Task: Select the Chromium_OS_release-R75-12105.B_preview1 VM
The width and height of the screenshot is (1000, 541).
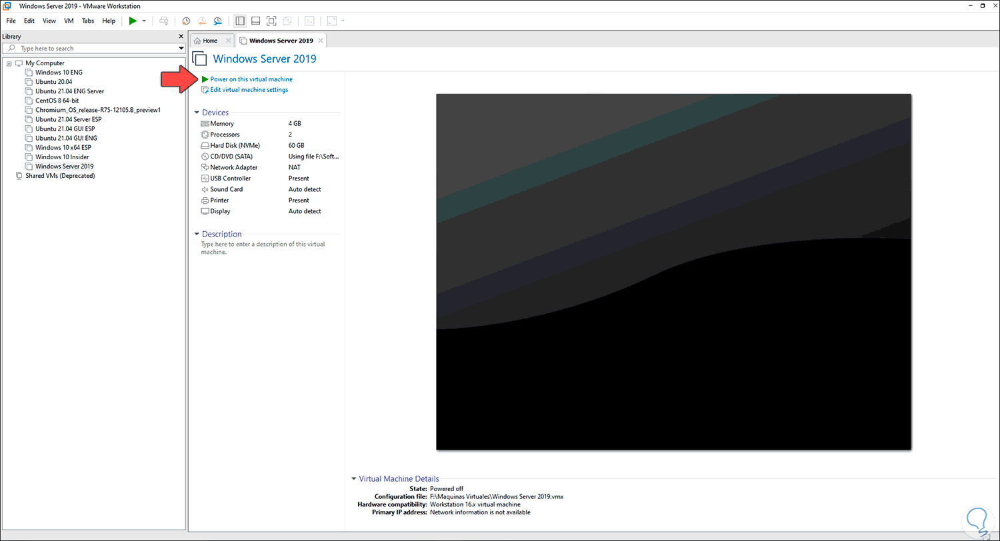Action: pyautogui.click(x=98, y=110)
